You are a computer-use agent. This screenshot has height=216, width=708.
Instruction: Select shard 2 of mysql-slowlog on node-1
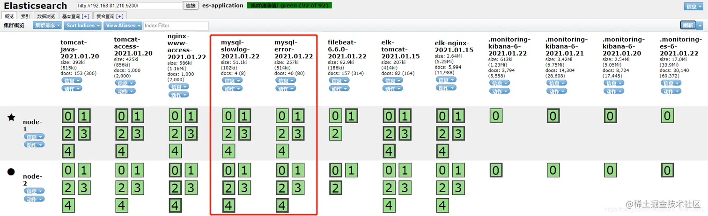[x=229, y=134]
